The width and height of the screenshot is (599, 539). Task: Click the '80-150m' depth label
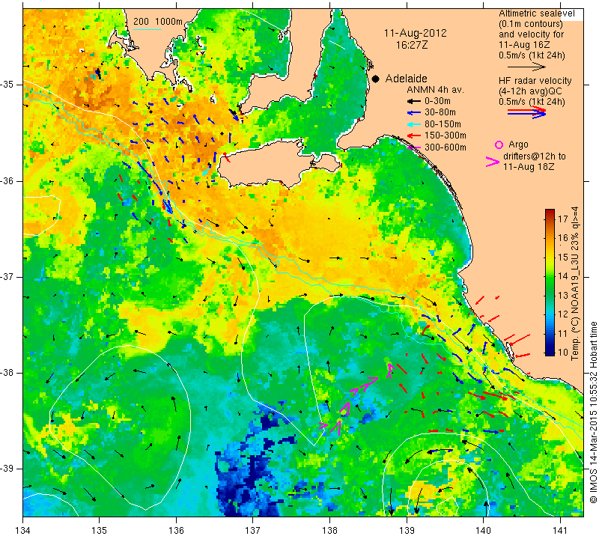443,124
